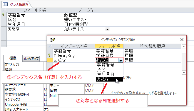
Task: Click field name 学籍番号 in PrimaryKey row
Action: tap(109, 56)
